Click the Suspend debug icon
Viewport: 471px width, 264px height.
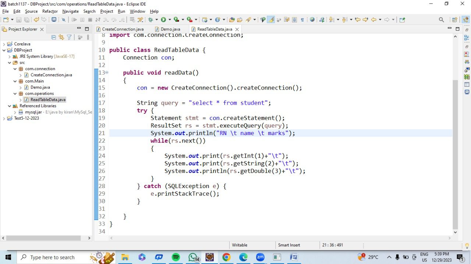(82, 20)
